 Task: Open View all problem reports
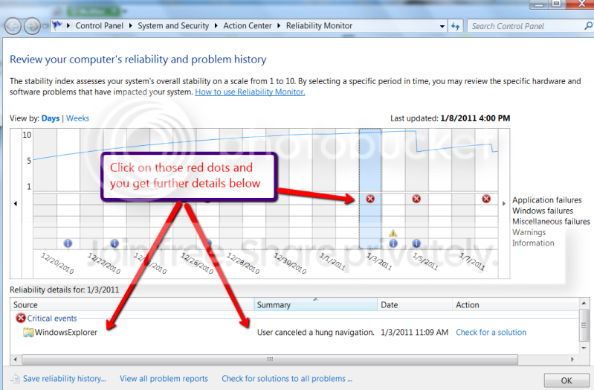pyautogui.click(x=164, y=379)
